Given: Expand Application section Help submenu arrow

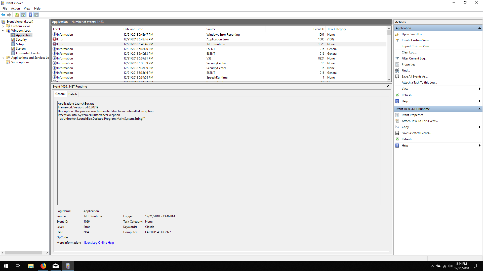Looking at the screenshot, I should click(480, 101).
